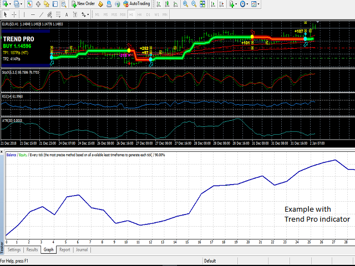
Task: Expand the New Chart dropdown arrow
Action: 10,4
